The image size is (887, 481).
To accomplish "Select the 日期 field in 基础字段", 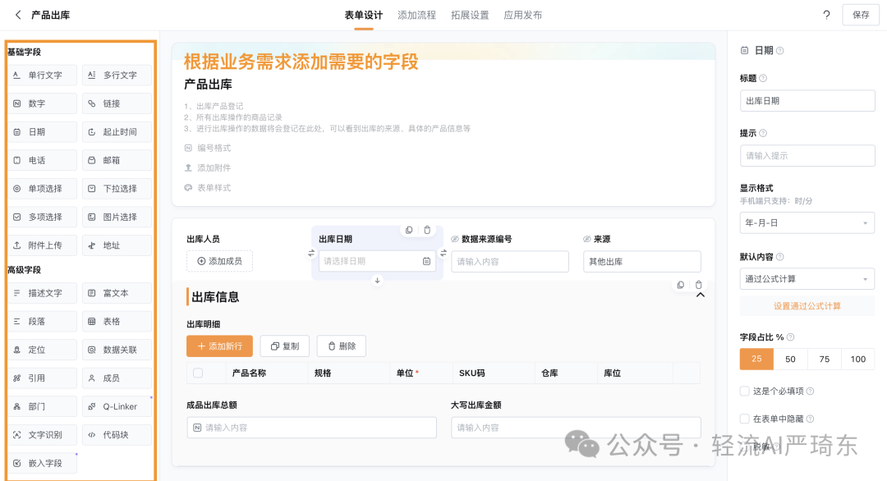I will coord(42,131).
